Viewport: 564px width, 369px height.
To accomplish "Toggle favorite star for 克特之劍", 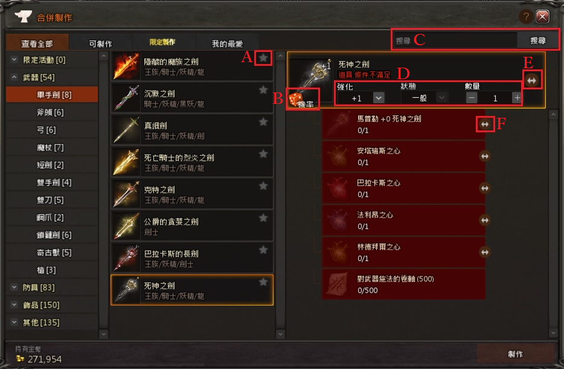I will click(x=263, y=185).
